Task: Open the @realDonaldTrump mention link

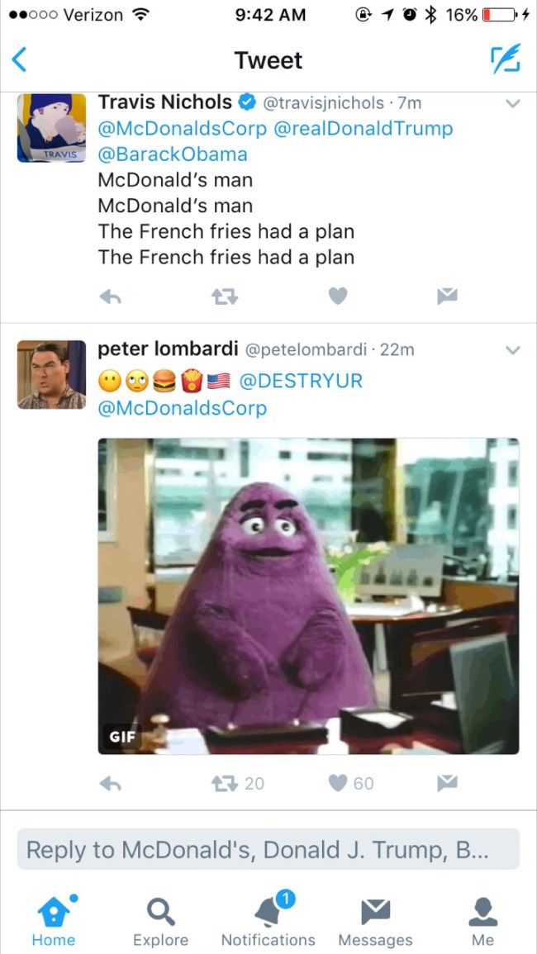Action: click(364, 129)
